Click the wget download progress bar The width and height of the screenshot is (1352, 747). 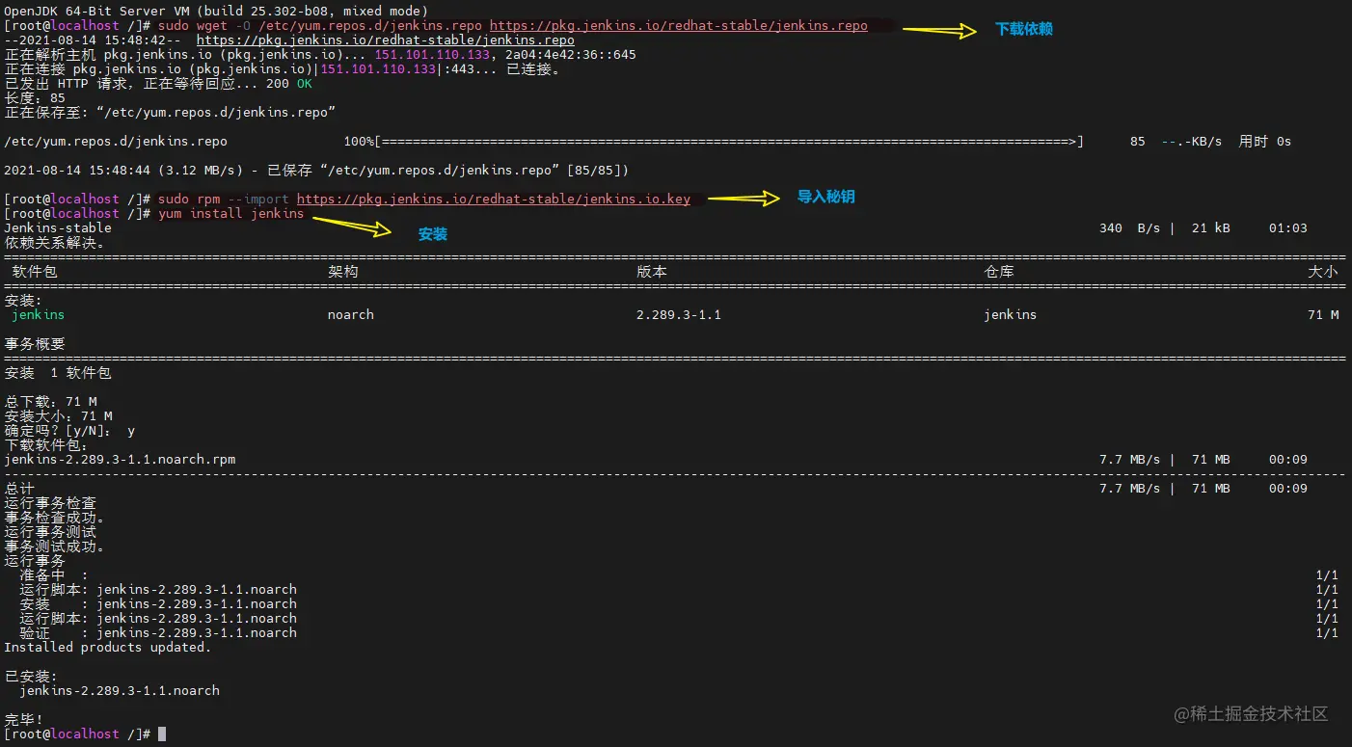tap(729, 142)
